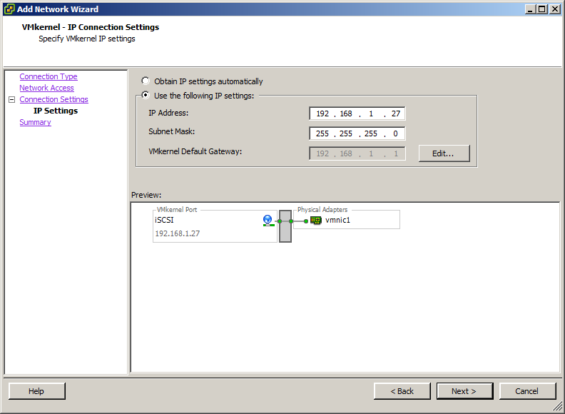
Task: Click the vmnic1 adapter label
Action: 337,220
